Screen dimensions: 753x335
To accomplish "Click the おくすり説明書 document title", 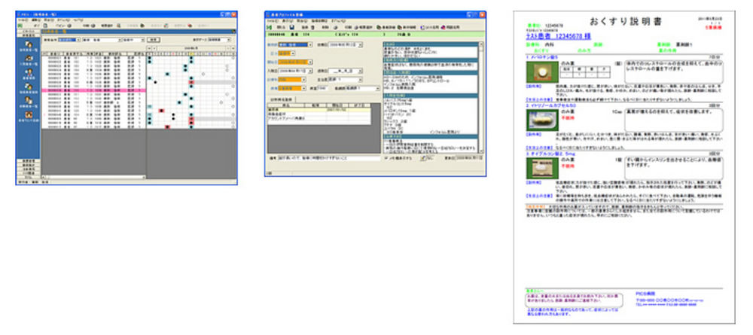I will pyautogui.click(x=625, y=22).
